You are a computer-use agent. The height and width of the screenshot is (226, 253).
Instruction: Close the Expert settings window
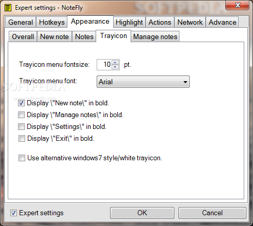tap(238, 5)
